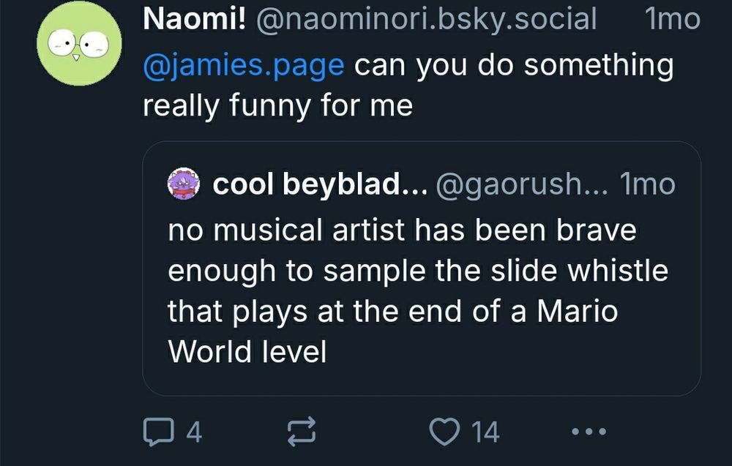Follow the @jamies.page mention link
Screen dimensions: 732x466
point(244,65)
